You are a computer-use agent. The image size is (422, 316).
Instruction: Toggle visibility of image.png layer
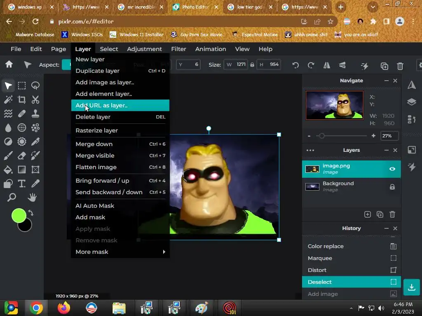coord(392,169)
